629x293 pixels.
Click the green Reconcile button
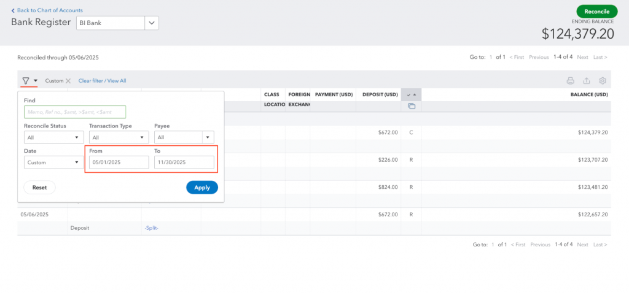tap(596, 12)
